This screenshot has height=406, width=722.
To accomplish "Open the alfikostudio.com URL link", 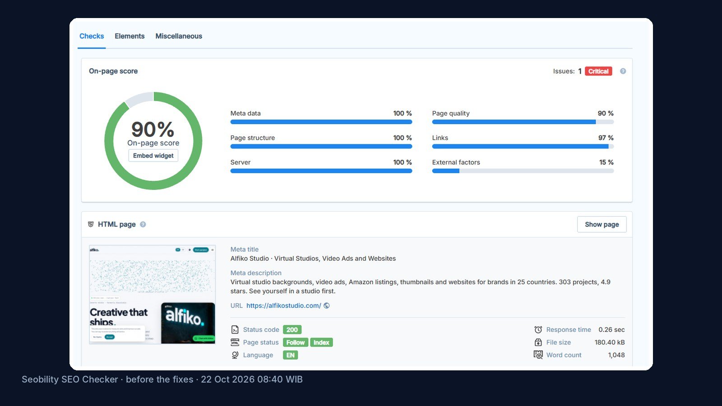I will [284, 305].
